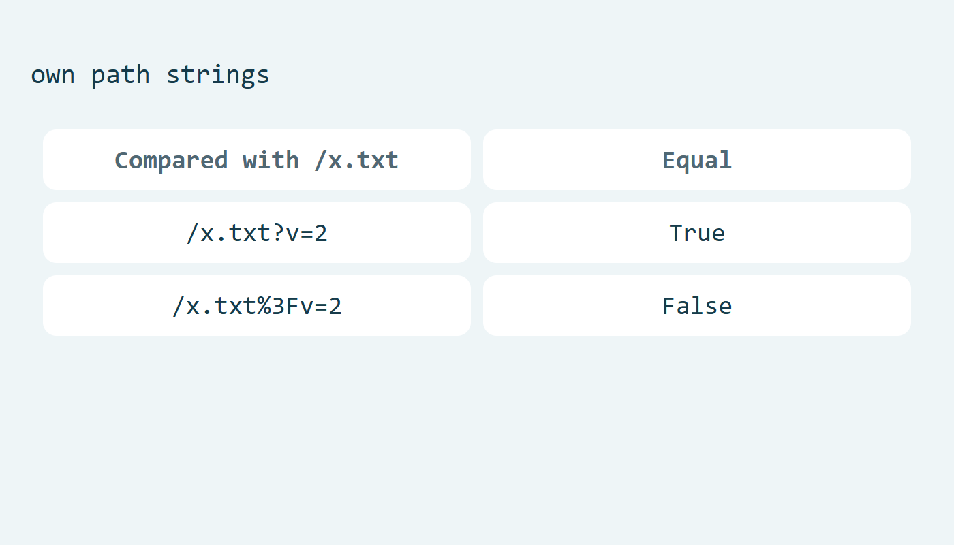Click the 'False' result cell
Image resolution: width=954 pixels, height=545 pixels.
pyautogui.click(x=697, y=305)
